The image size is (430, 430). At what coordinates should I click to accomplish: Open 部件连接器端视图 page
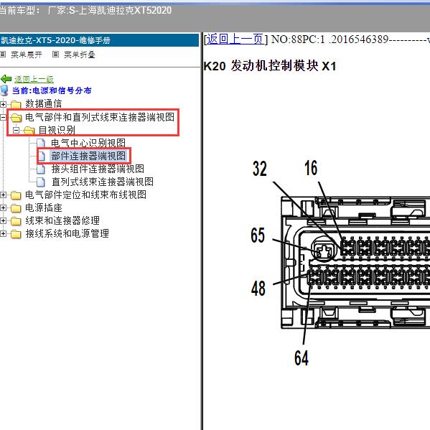(x=88, y=156)
